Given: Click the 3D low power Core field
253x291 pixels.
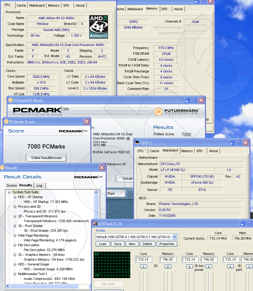Looking at the screenshot, I should point(190,259).
